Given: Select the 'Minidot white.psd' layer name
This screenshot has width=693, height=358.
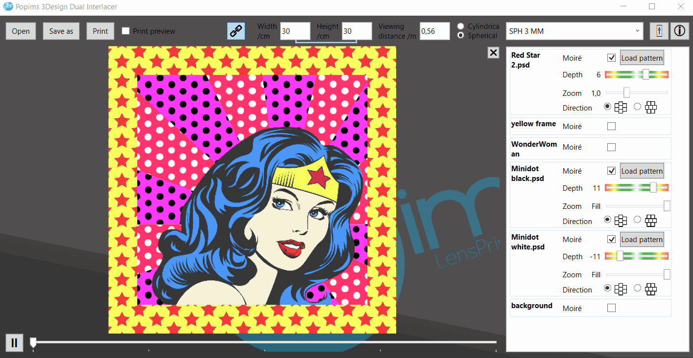Looking at the screenshot, I should pos(527,242).
